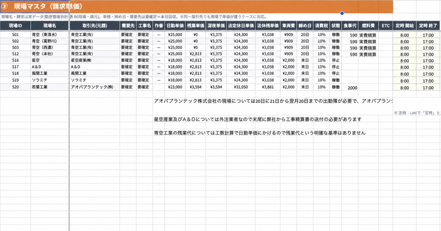441x231 pixels.
Task: Click the 定時 開始 header cell
Action: 404,26
